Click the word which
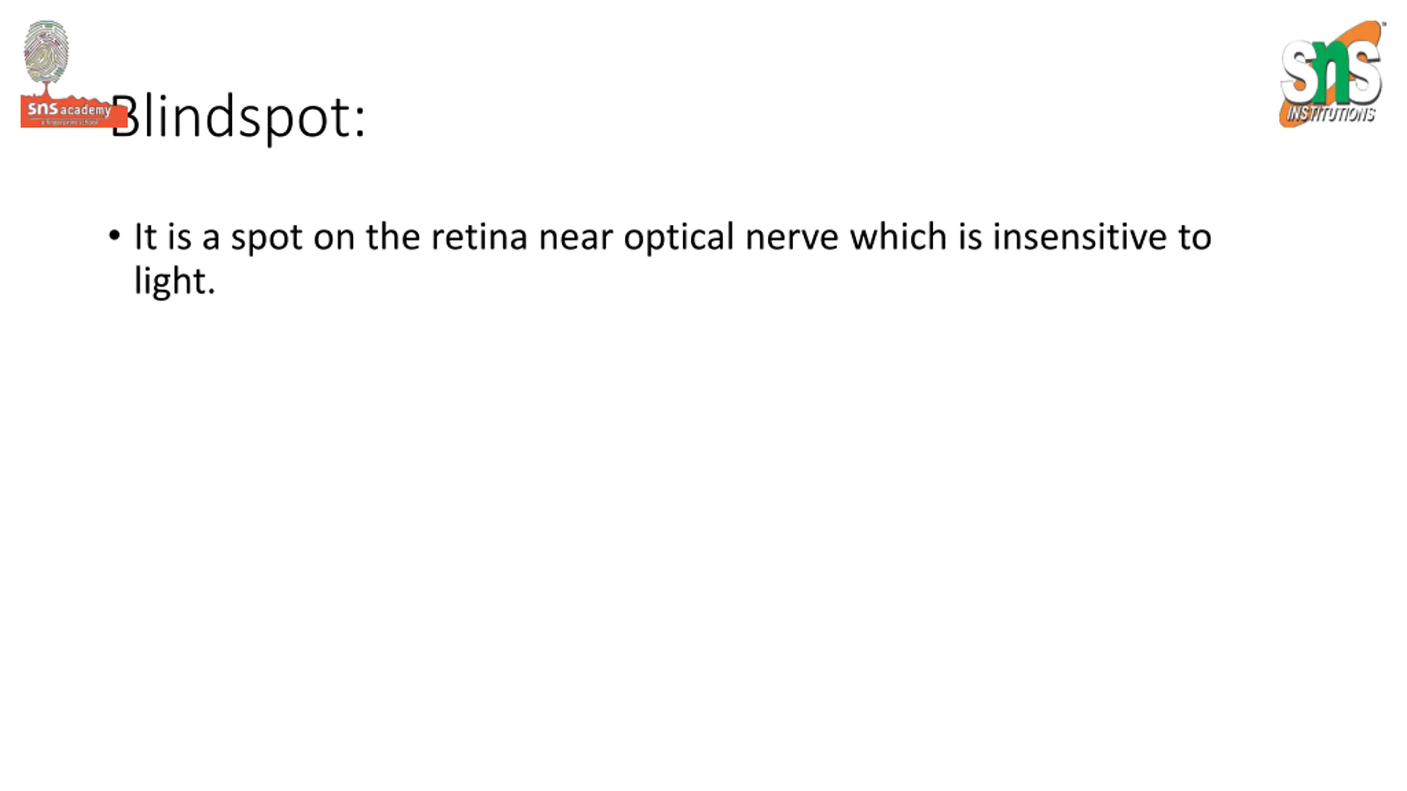The width and height of the screenshot is (1407, 791). point(899,236)
